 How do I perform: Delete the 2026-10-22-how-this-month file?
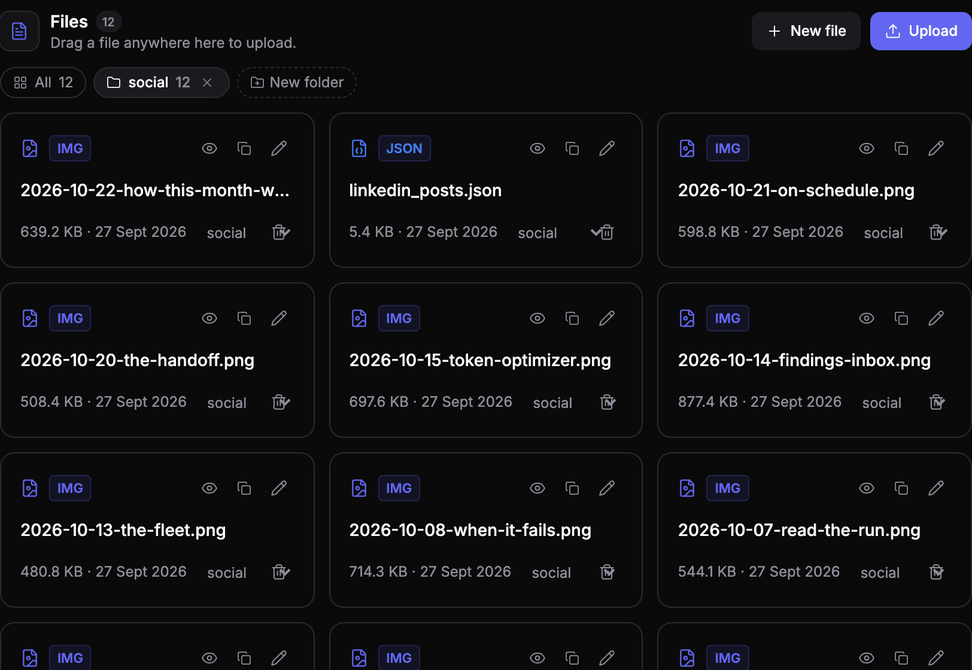click(280, 232)
